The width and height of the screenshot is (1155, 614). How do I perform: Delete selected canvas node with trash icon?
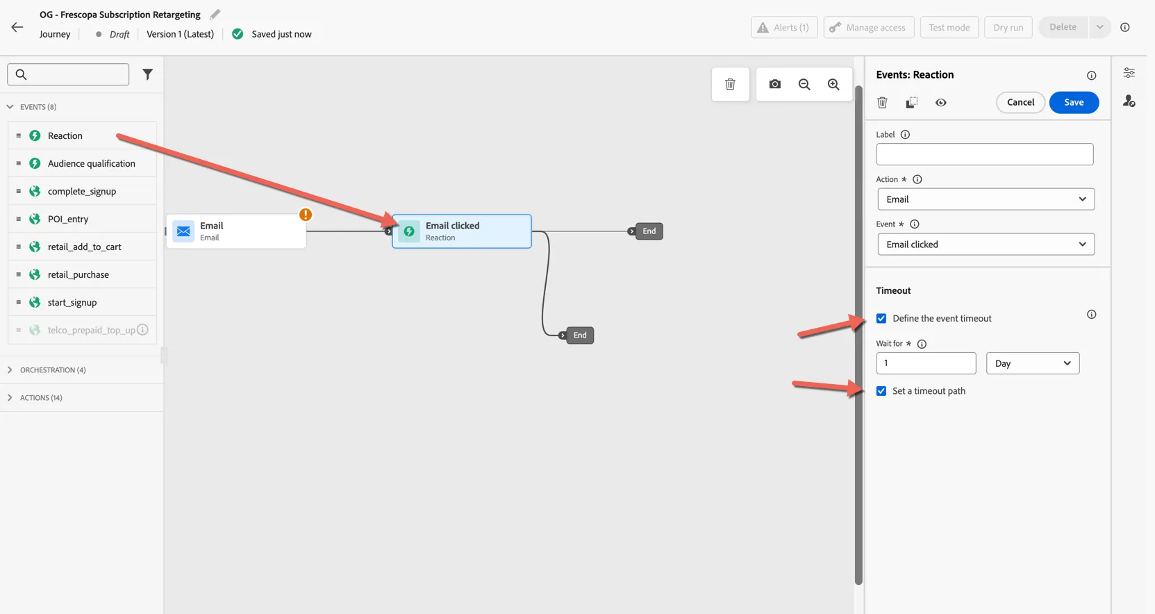point(730,84)
